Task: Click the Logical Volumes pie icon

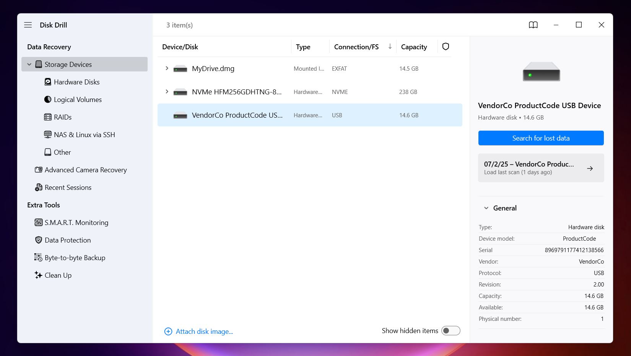Action: 48,99
